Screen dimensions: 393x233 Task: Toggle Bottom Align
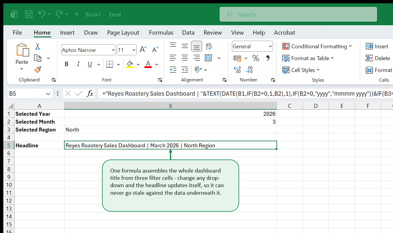(x=197, y=46)
